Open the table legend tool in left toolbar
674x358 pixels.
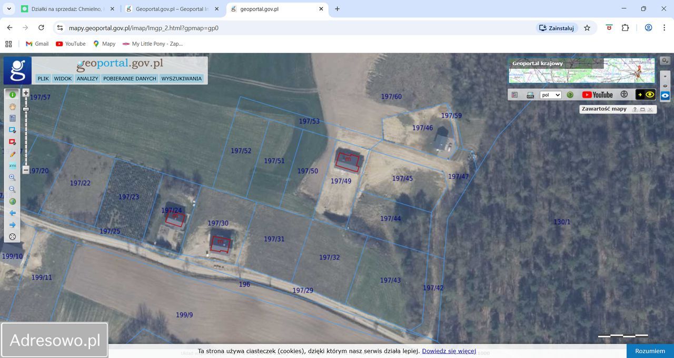point(13,118)
